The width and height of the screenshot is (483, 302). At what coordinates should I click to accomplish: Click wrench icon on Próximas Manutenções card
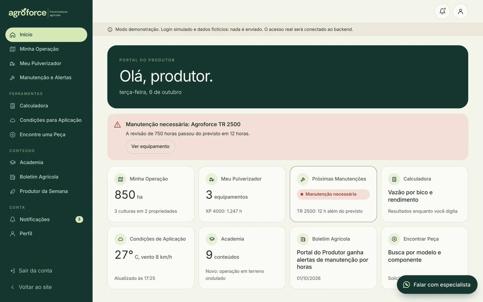pyautogui.click(x=303, y=179)
